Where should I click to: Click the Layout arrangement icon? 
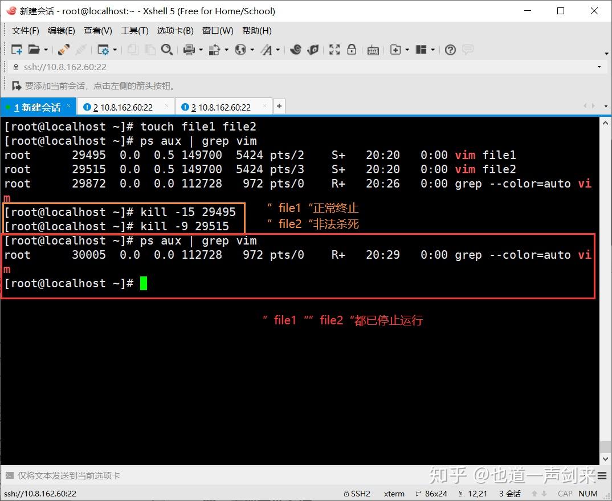click(x=421, y=50)
